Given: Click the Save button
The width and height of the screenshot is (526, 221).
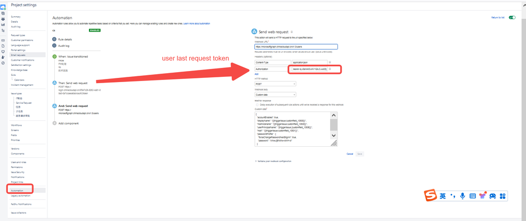Looking at the screenshot, I should coord(360,154).
